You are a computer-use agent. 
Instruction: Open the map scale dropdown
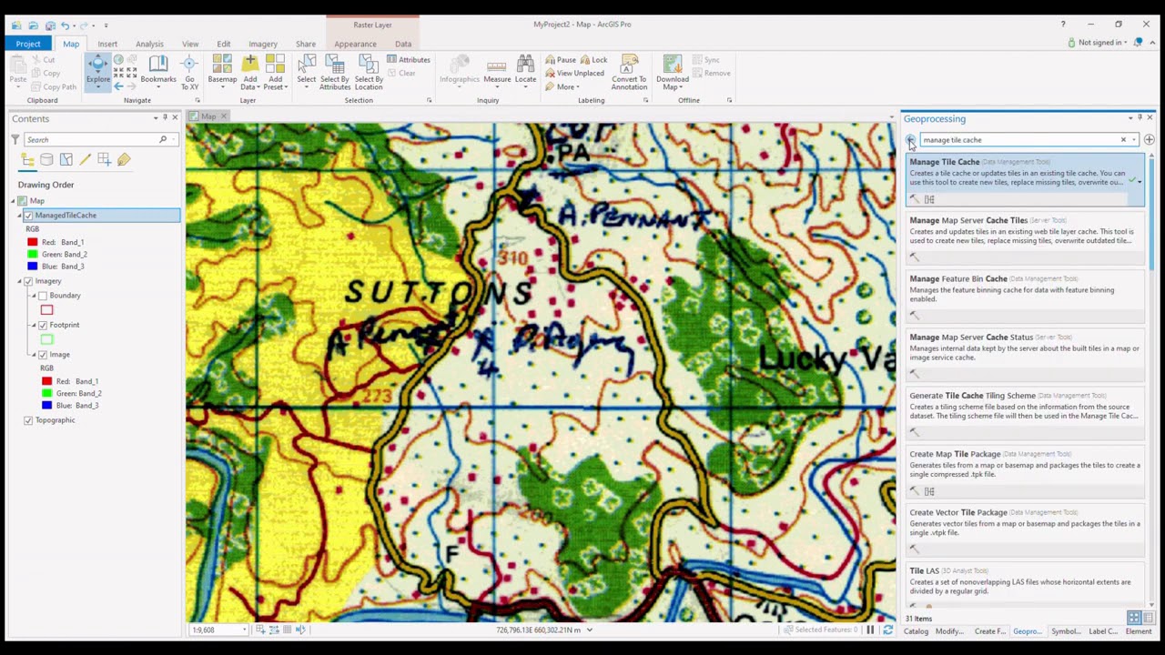pos(244,630)
